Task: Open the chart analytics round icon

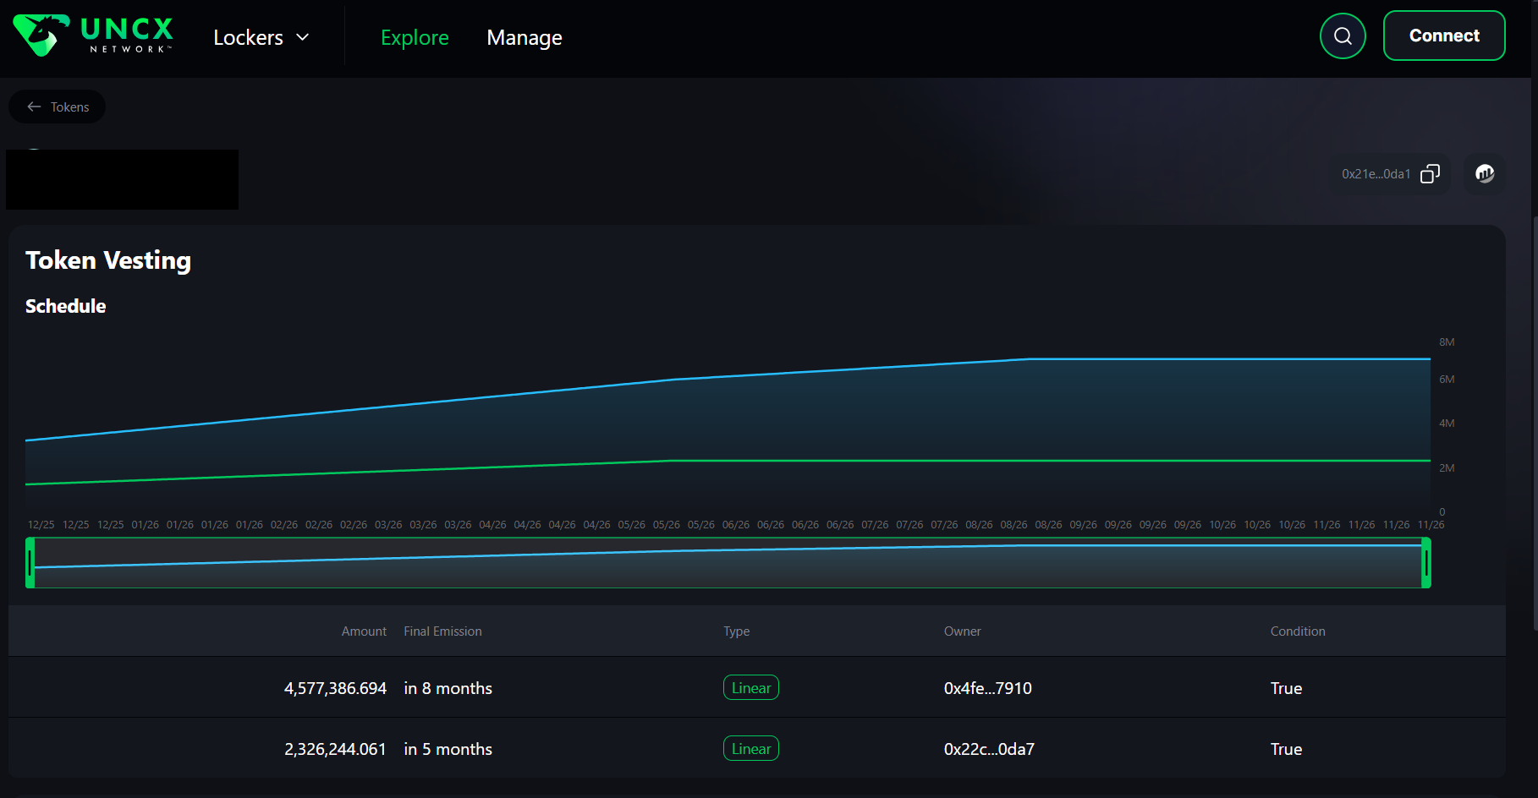Action: point(1485,174)
